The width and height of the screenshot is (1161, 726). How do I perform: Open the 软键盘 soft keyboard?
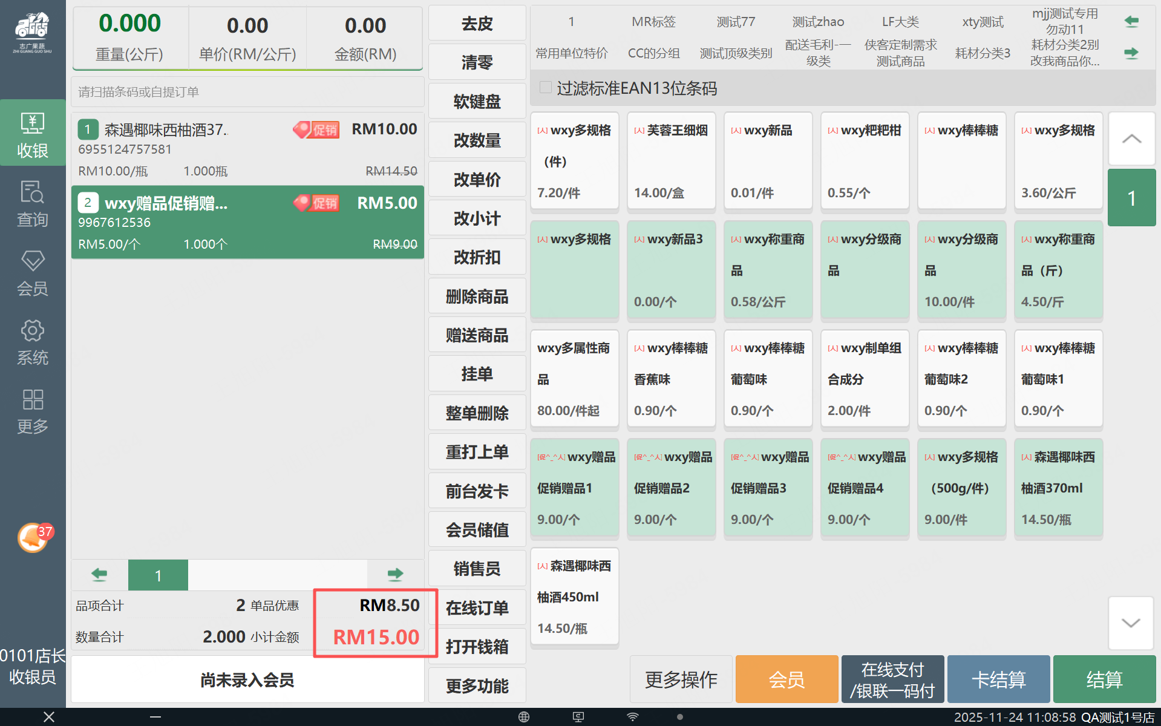click(x=477, y=101)
